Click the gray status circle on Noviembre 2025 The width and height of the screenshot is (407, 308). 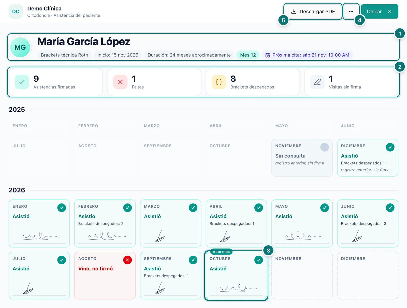point(324,147)
